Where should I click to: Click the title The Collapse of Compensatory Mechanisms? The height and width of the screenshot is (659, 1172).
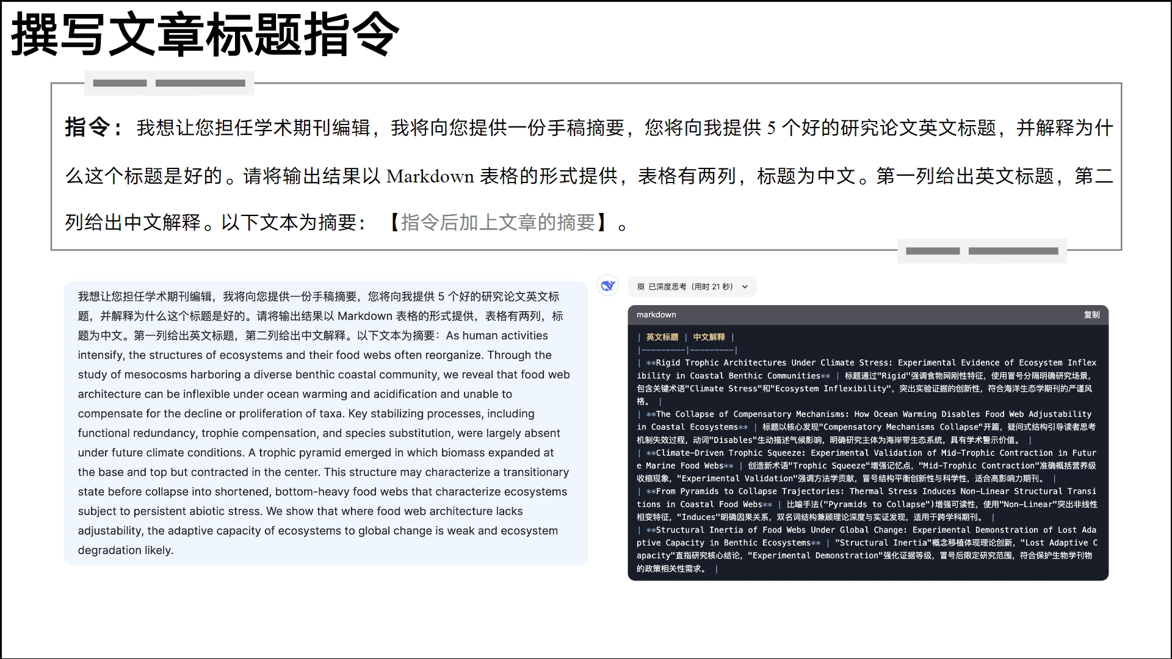pos(864,420)
